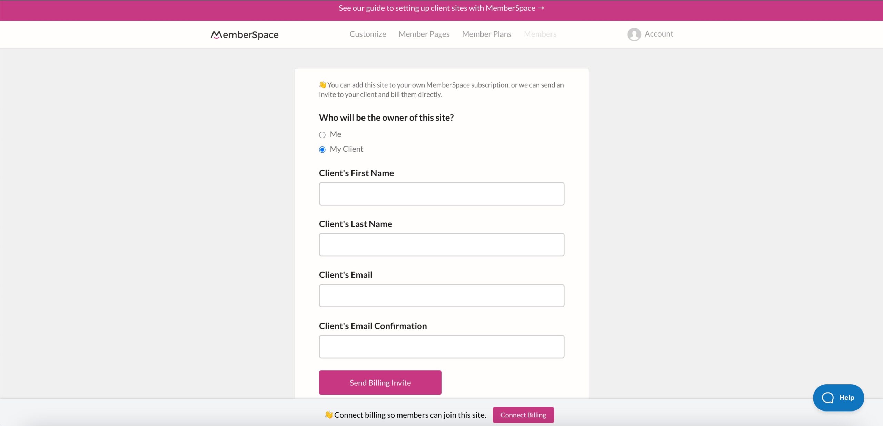
Task: Click the Client's Email Confirmation field
Action: (441, 347)
